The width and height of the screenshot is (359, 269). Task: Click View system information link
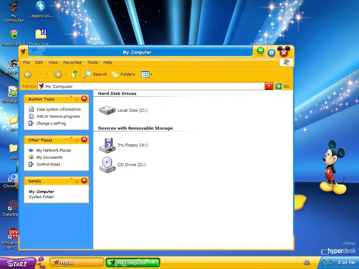[59, 109]
